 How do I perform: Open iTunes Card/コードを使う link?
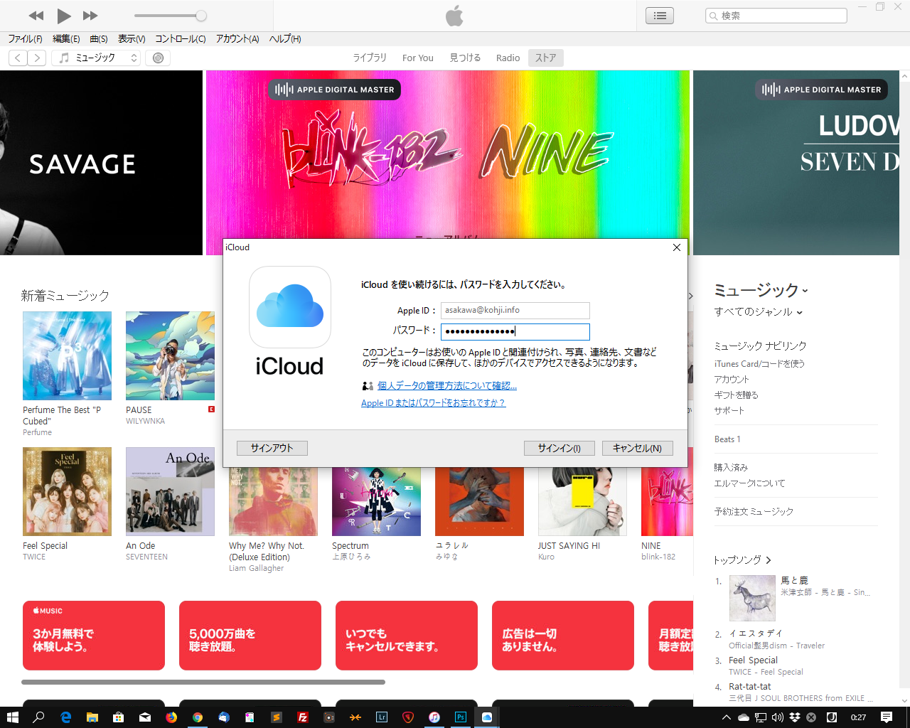coord(759,364)
